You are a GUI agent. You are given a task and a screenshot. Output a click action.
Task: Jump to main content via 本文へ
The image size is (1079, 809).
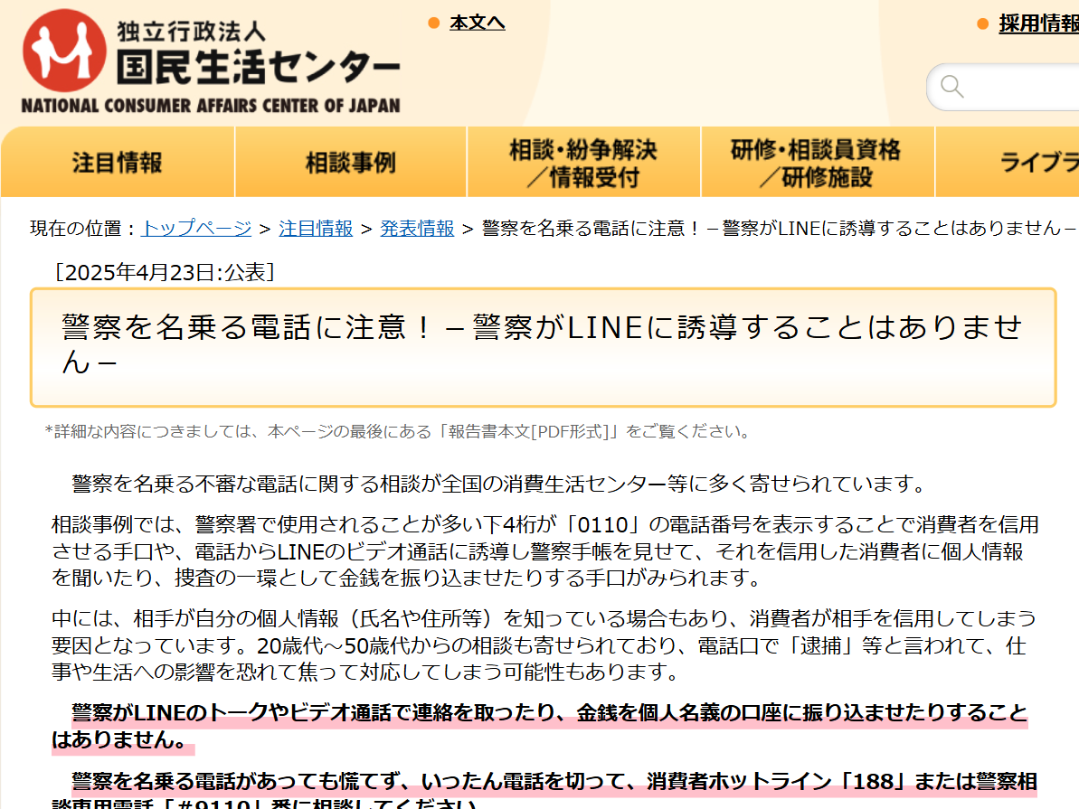(477, 23)
